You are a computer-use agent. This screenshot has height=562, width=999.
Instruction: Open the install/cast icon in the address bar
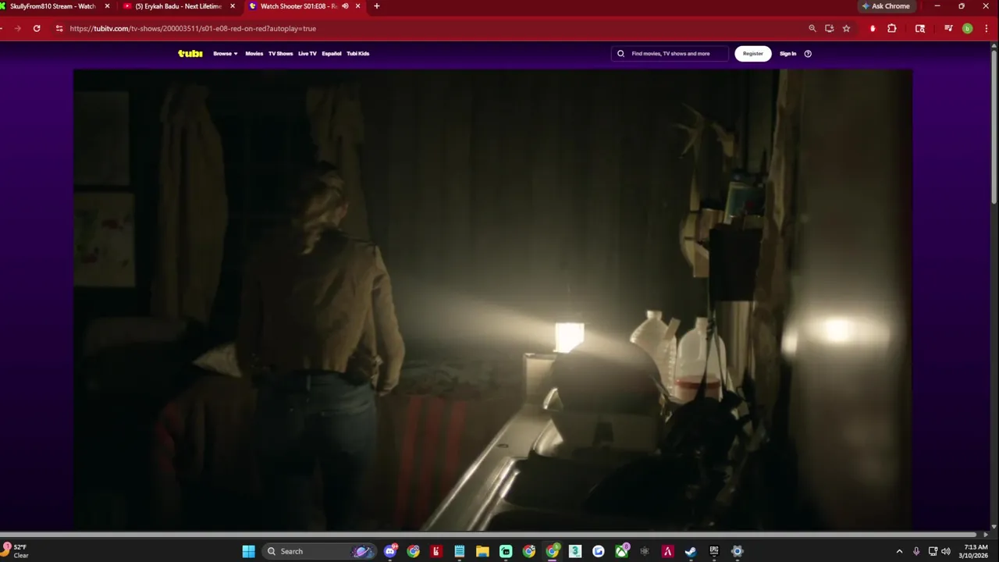pyautogui.click(x=829, y=28)
